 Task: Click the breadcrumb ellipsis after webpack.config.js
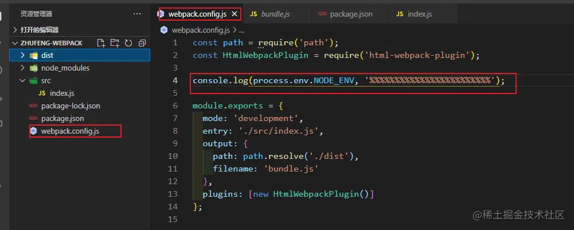[241, 30]
